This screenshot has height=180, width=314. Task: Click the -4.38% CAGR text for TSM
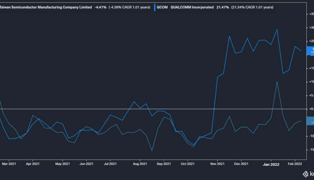(x=130, y=7)
